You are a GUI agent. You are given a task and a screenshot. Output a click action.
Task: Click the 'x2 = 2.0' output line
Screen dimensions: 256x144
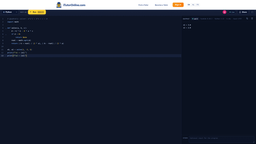[187, 28]
